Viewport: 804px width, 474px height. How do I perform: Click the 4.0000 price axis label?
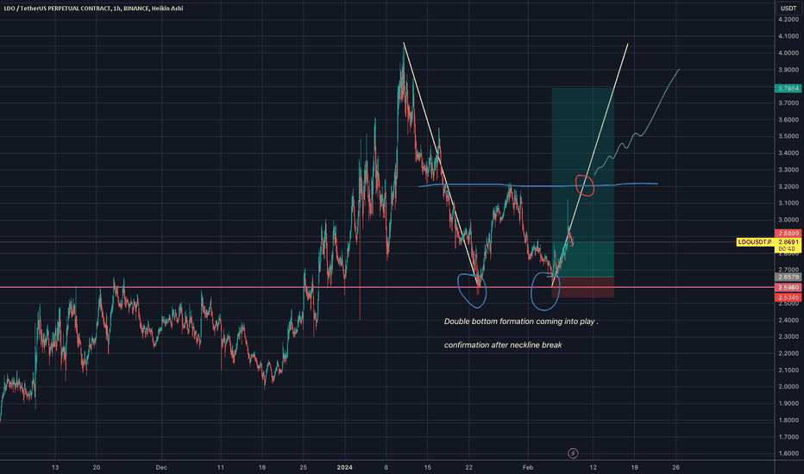(x=788, y=53)
